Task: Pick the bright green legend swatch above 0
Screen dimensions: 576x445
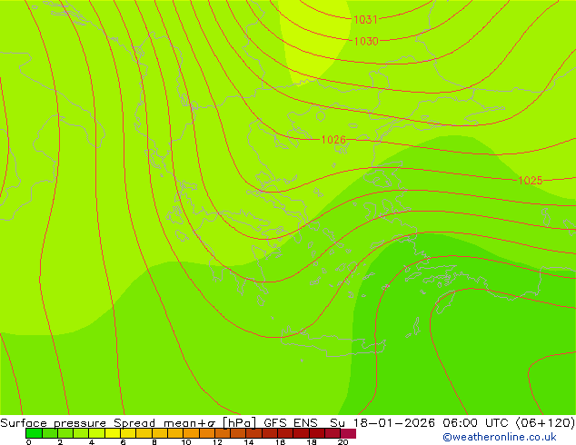Action: pyautogui.click(x=34, y=433)
